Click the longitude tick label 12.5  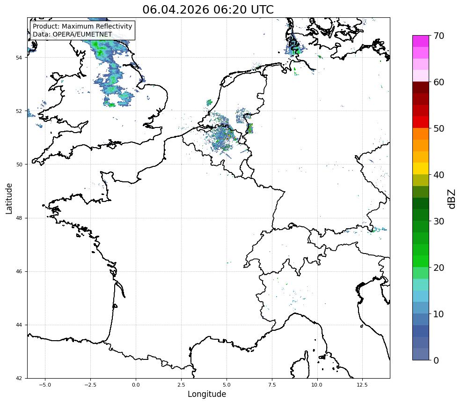coord(362,385)
